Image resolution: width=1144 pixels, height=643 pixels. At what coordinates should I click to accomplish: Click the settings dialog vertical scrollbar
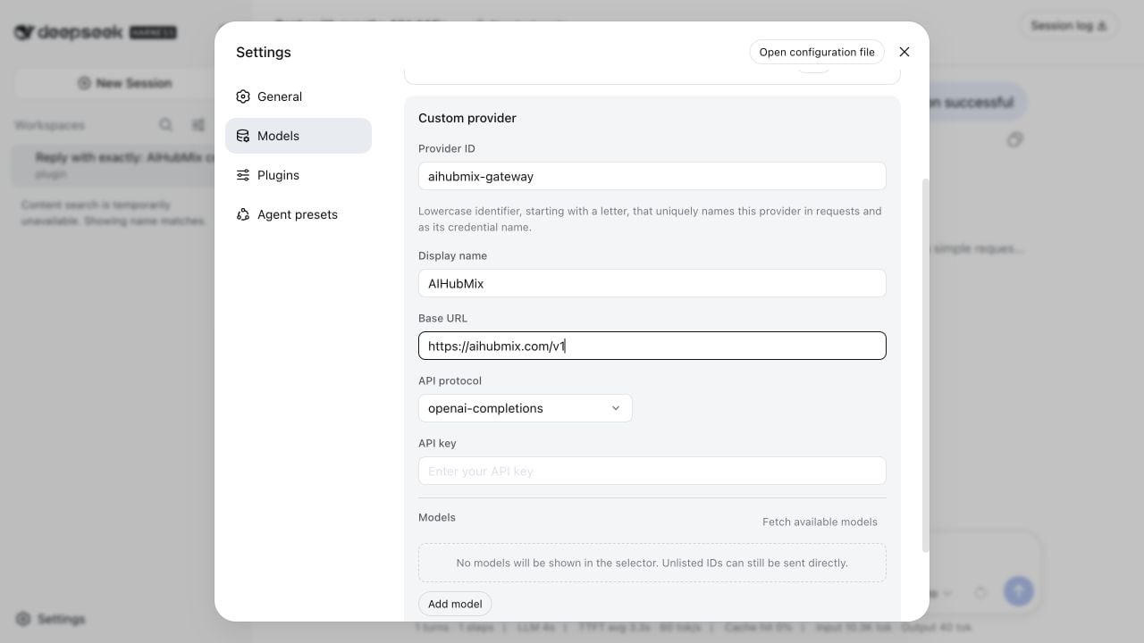tap(925, 365)
